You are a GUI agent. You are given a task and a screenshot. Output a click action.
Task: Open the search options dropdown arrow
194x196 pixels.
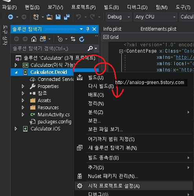(x=96, y=48)
